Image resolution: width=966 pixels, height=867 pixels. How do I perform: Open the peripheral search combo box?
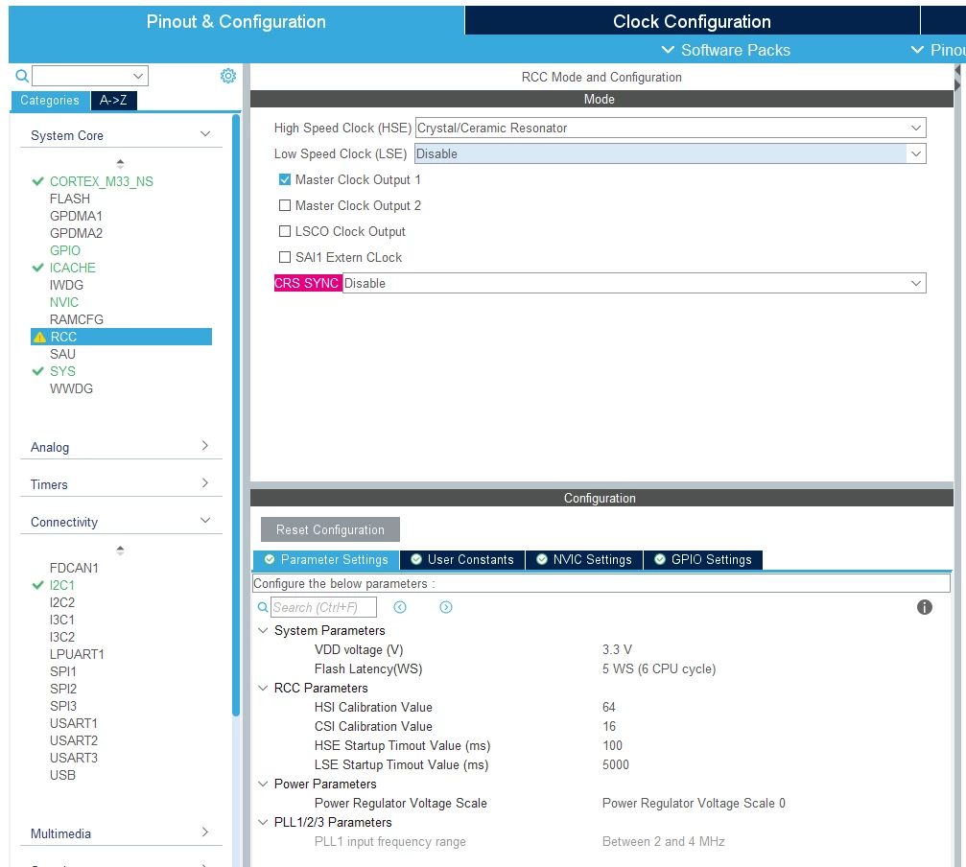click(90, 76)
